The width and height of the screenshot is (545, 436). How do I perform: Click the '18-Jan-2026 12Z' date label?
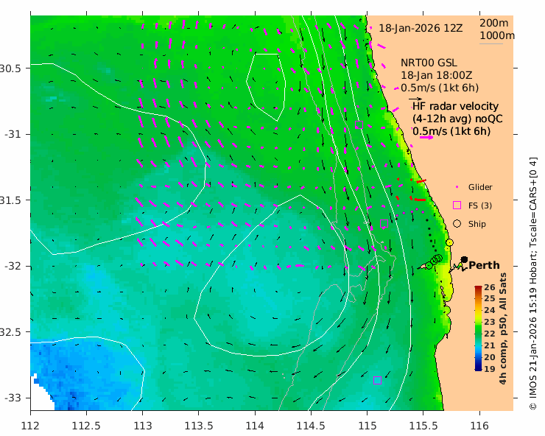click(x=421, y=28)
